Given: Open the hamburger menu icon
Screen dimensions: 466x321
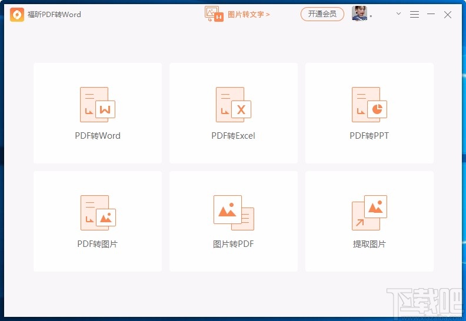Looking at the screenshot, I should coord(414,14).
